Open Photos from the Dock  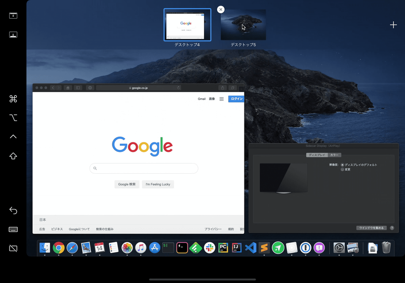tap(127, 248)
